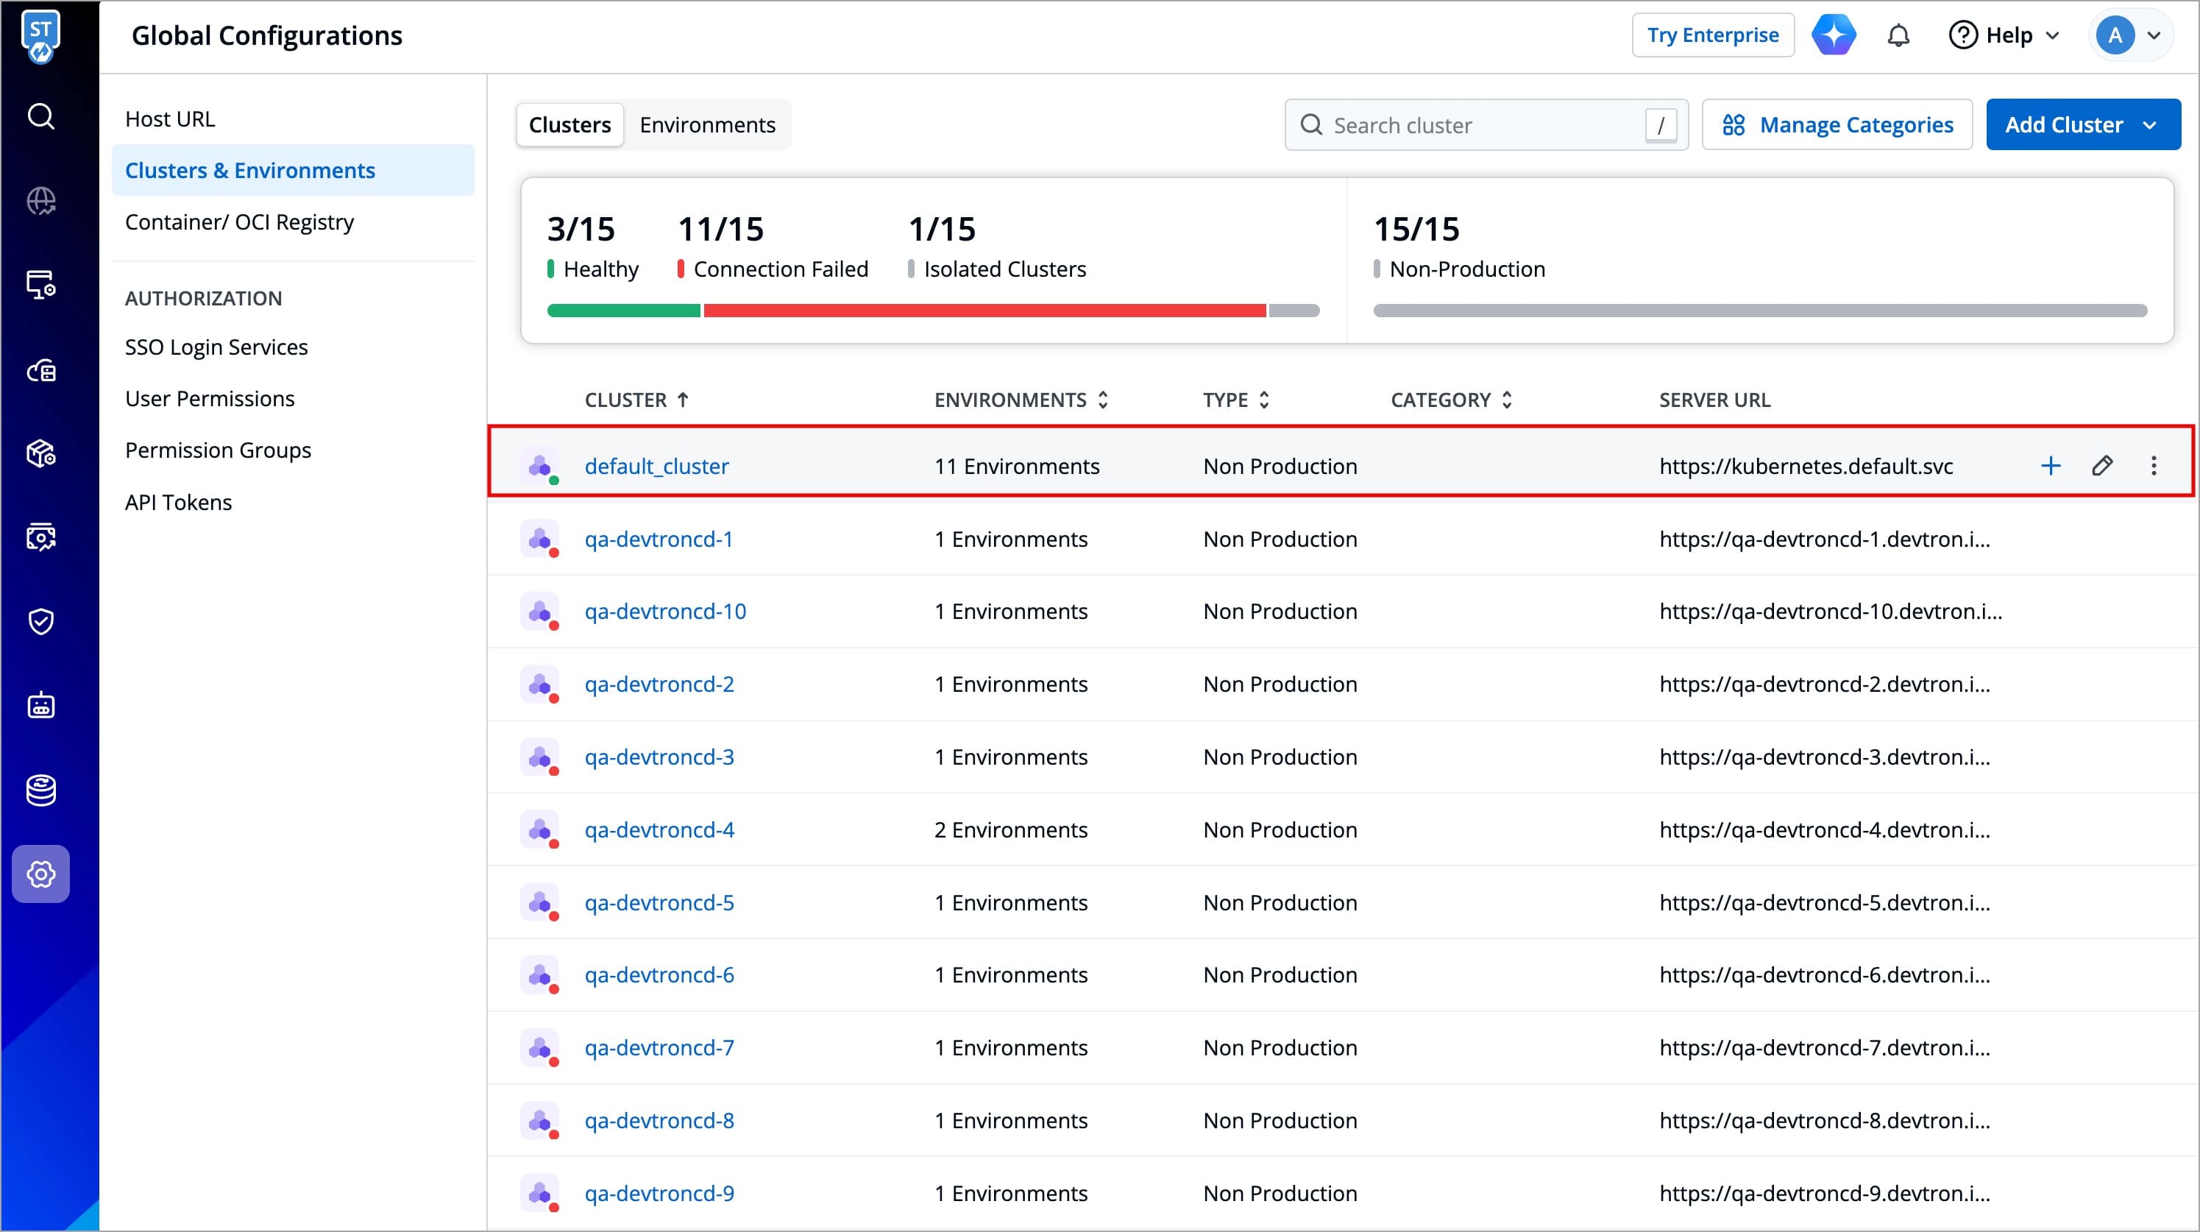
Task: Switch to the Environments tab
Action: coord(707,124)
